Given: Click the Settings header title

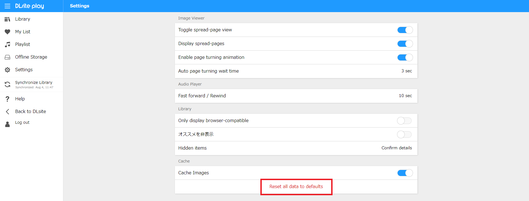Looking at the screenshot, I should (80, 6).
